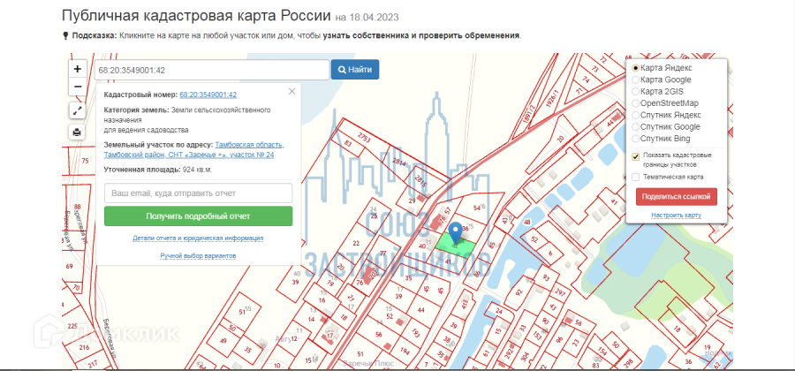
Task: Select Спутник Google radio option
Action: click(635, 126)
